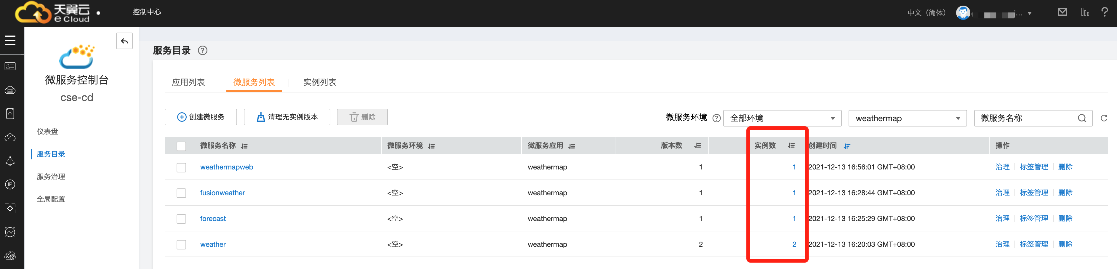Screen dimensions: 1117x269
Task: Switch to the 实例列表 tab
Action: pos(320,82)
